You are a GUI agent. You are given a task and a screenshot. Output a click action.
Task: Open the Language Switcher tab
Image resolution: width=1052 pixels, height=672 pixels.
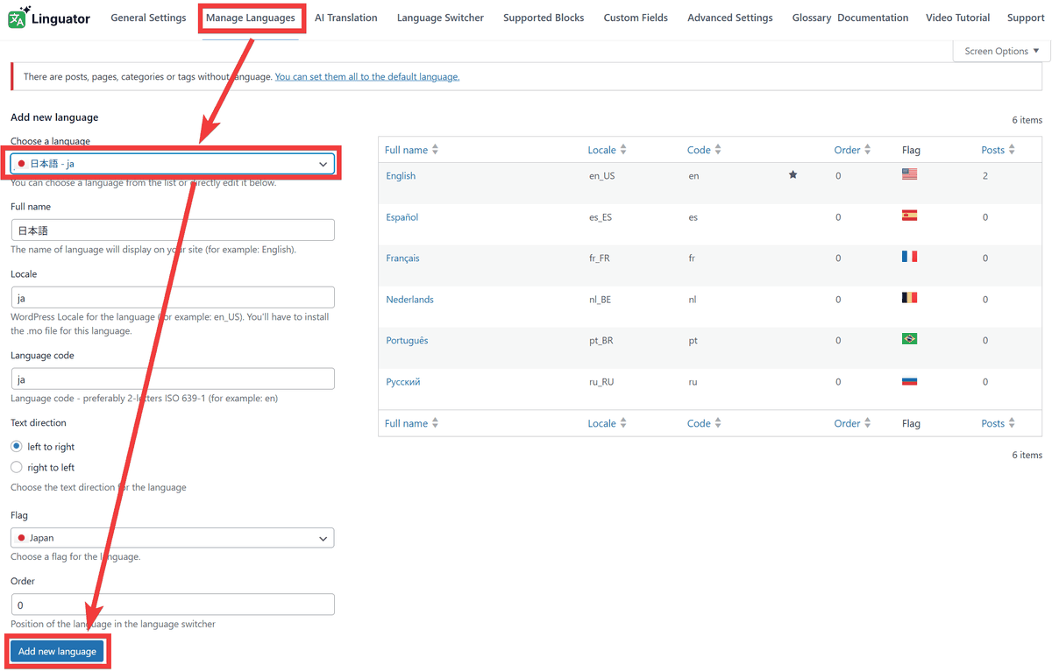coord(440,18)
